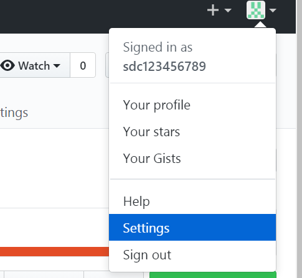Click the plus create-new icon
Screen dimensions: 302x278
(213, 10)
